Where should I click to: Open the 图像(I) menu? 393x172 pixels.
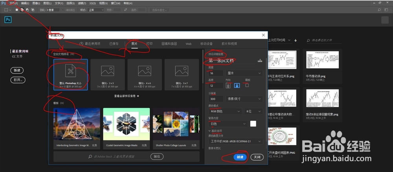click(36, 3)
